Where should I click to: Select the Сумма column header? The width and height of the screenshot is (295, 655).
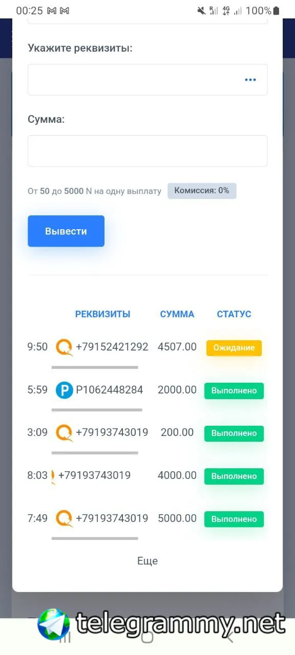point(177,314)
